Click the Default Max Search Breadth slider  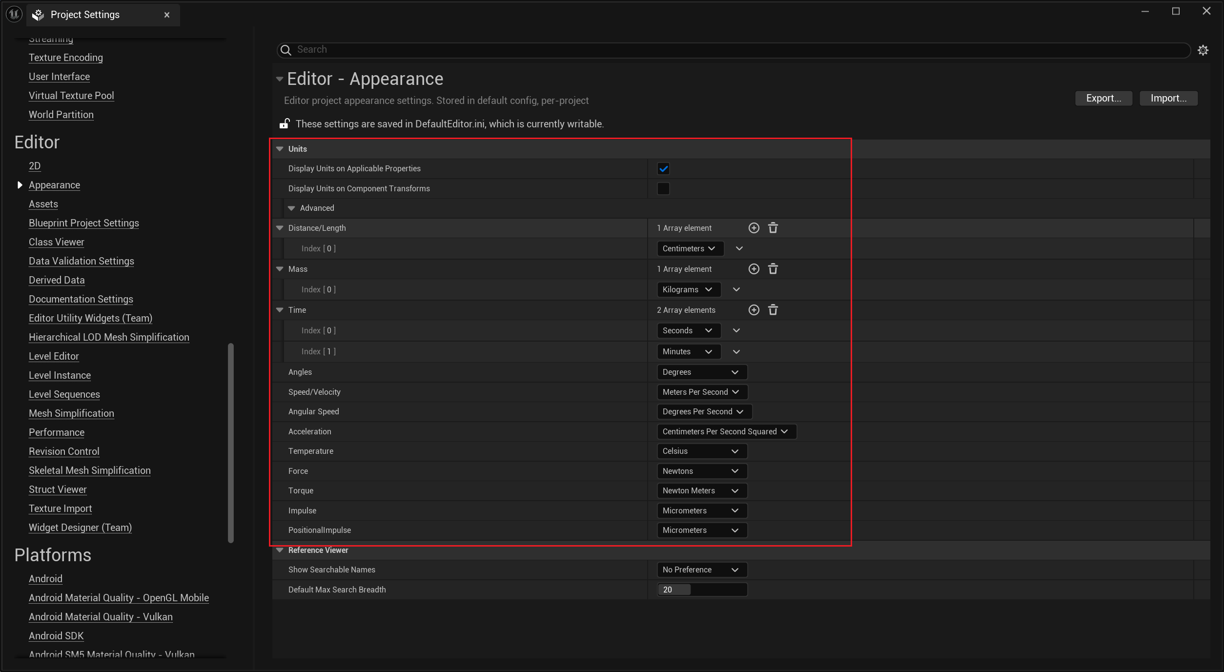pos(701,590)
